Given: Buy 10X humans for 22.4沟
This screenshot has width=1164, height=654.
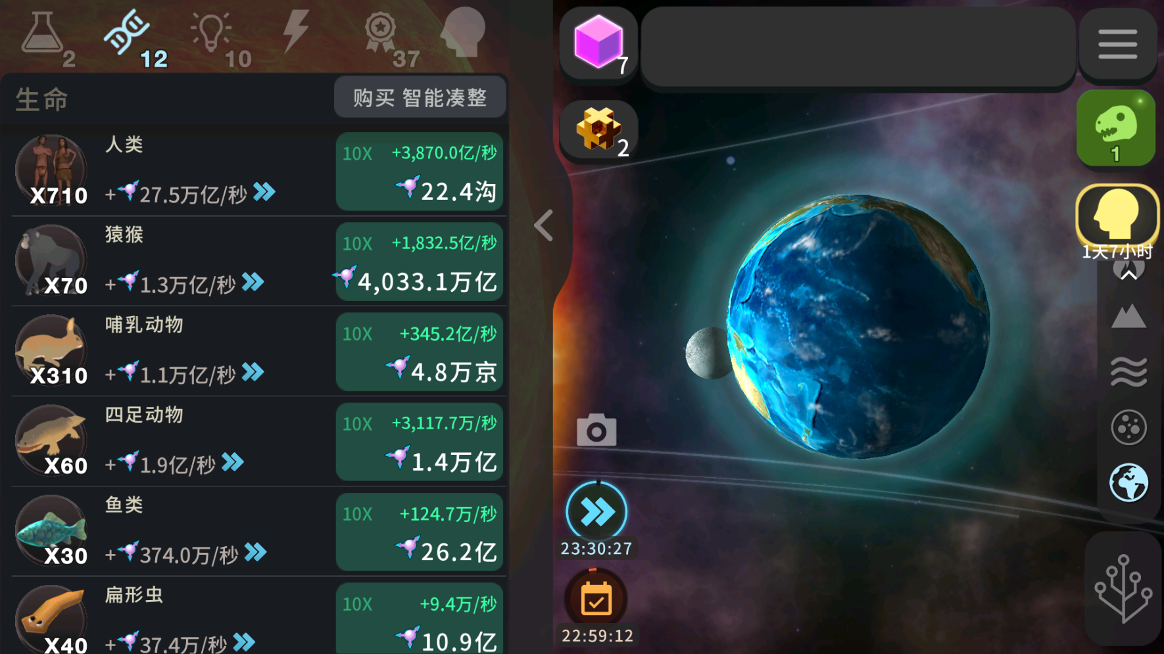Looking at the screenshot, I should tap(420, 172).
